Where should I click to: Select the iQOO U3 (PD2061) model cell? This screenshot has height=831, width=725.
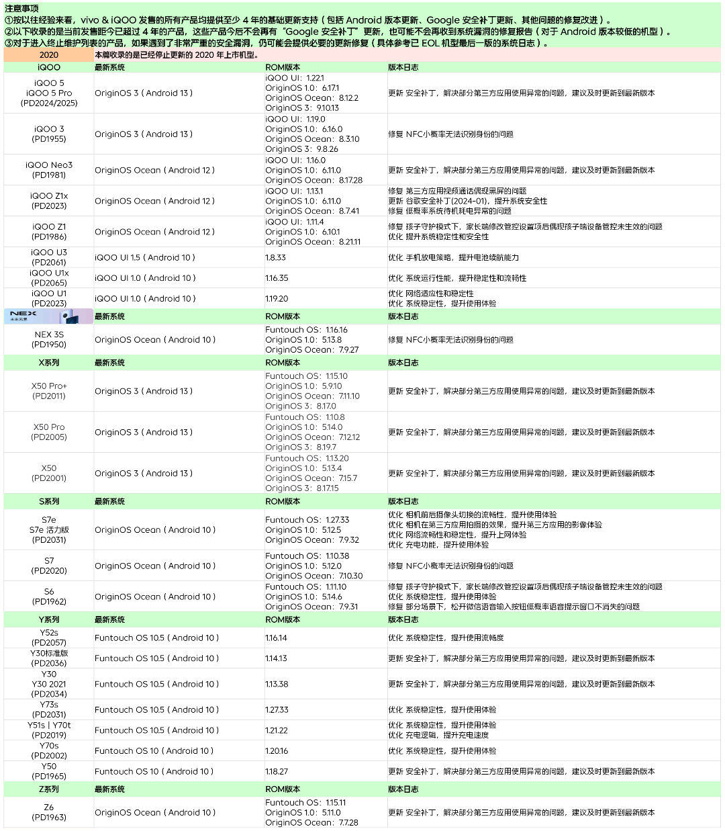coord(49,257)
